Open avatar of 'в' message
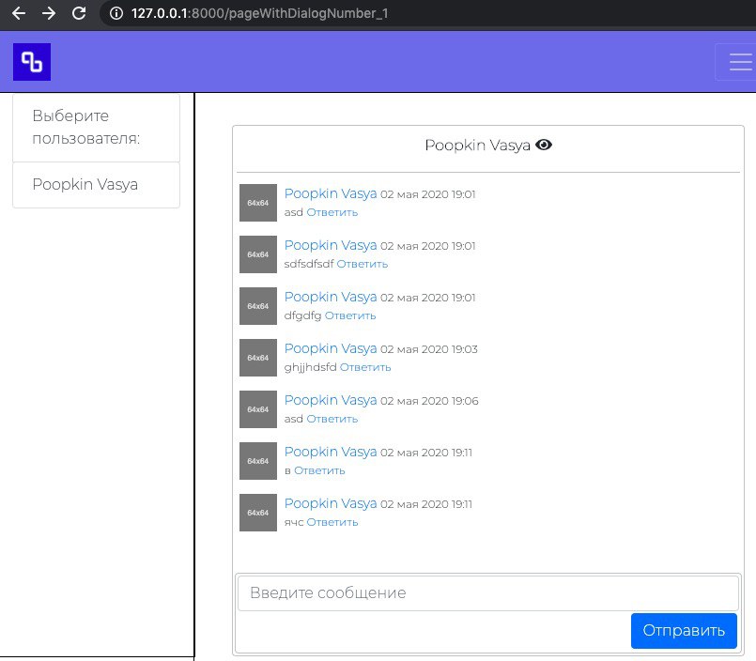This screenshot has height=661, width=756. tap(258, 461)
